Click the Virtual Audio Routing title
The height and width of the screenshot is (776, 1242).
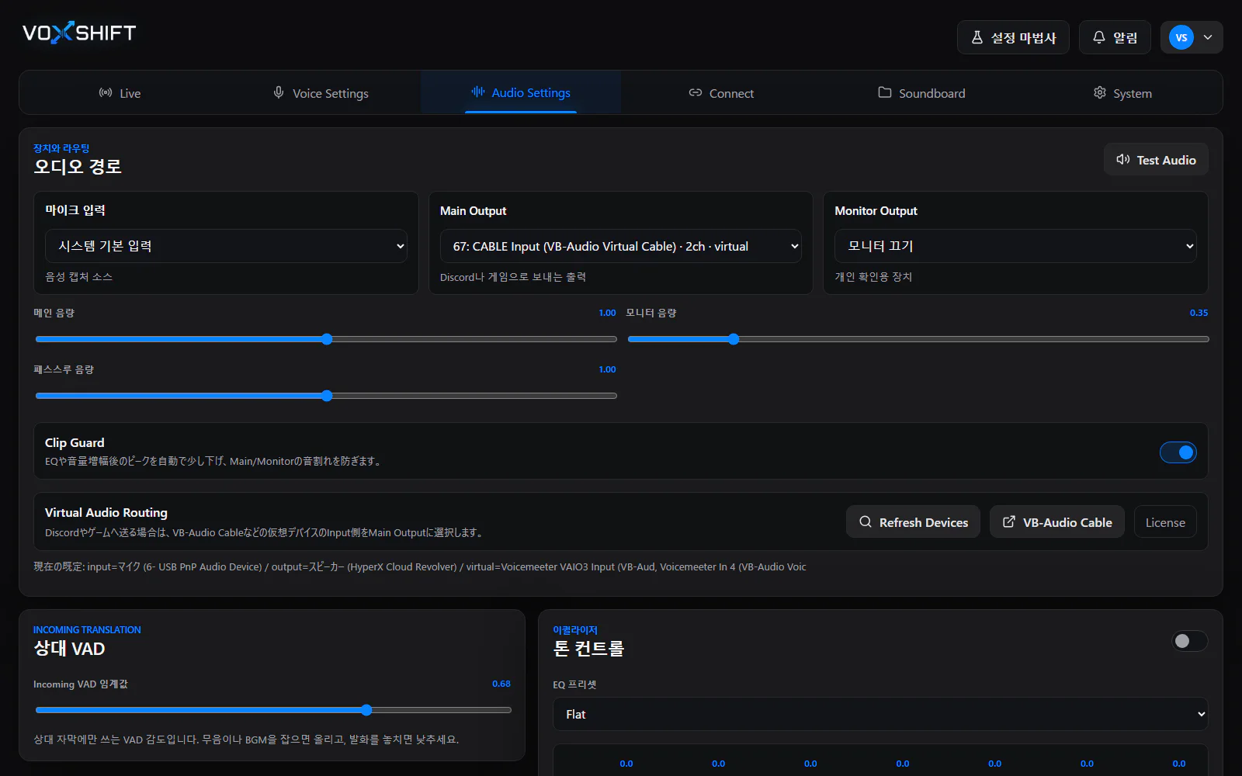(106, 512)
